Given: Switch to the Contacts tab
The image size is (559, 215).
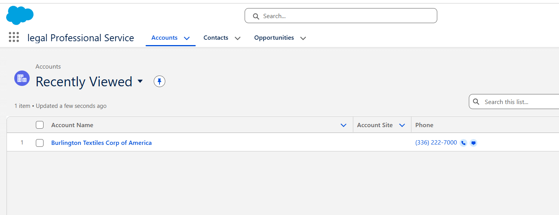Looking at the screenshot, I should [x=216, y=38].
